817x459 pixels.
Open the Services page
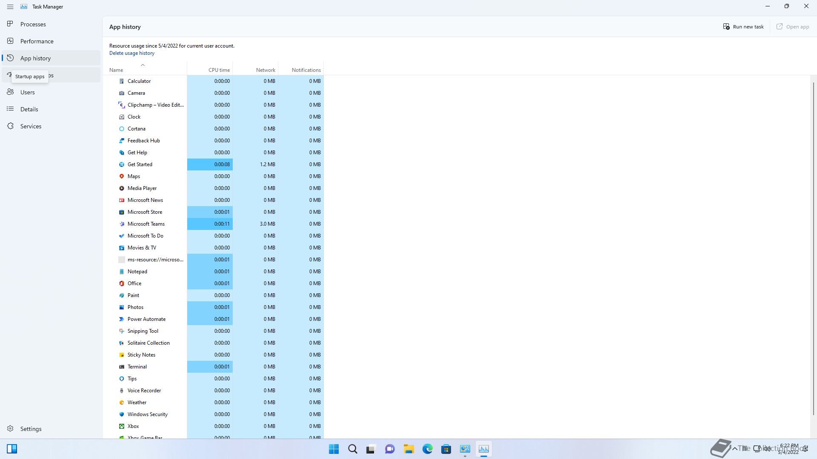51,126
